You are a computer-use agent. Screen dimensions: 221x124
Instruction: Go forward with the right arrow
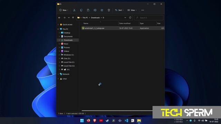[x=64, y=18]
